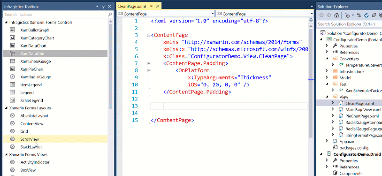Select the BoxView view icon
The height and width of the screenshot is (176, 382).
click(12, 170)
